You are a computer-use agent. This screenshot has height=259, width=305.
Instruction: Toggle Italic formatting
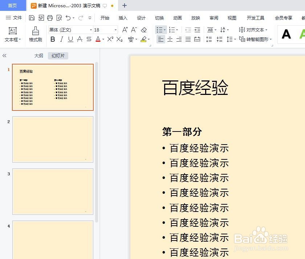[62, 39]
